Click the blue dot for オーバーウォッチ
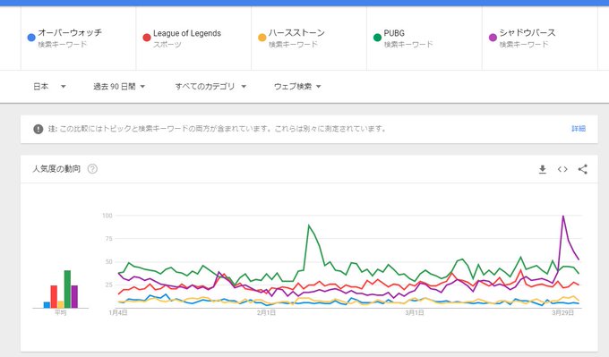Viewport: 609px width, 357px height. (31, 38)
